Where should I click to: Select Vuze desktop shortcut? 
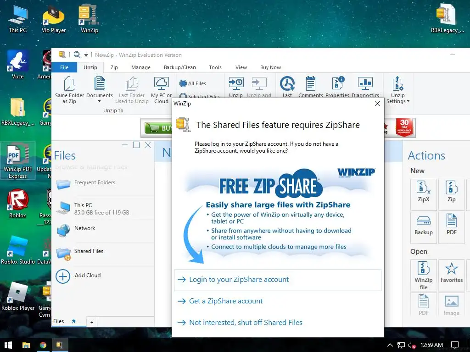[18, 65]
